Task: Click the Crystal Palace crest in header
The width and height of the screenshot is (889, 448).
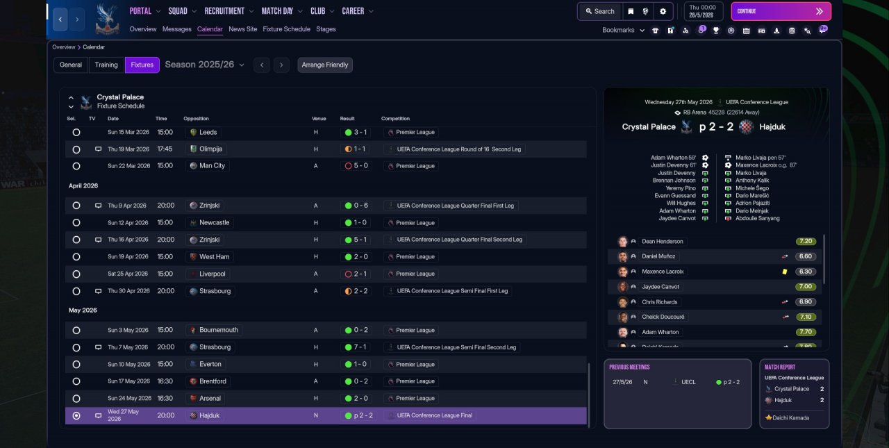Action: (x=107, y=19)
